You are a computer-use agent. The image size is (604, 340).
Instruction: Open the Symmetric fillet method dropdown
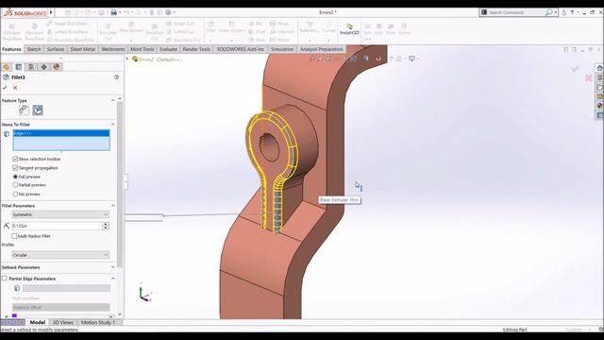60,214
